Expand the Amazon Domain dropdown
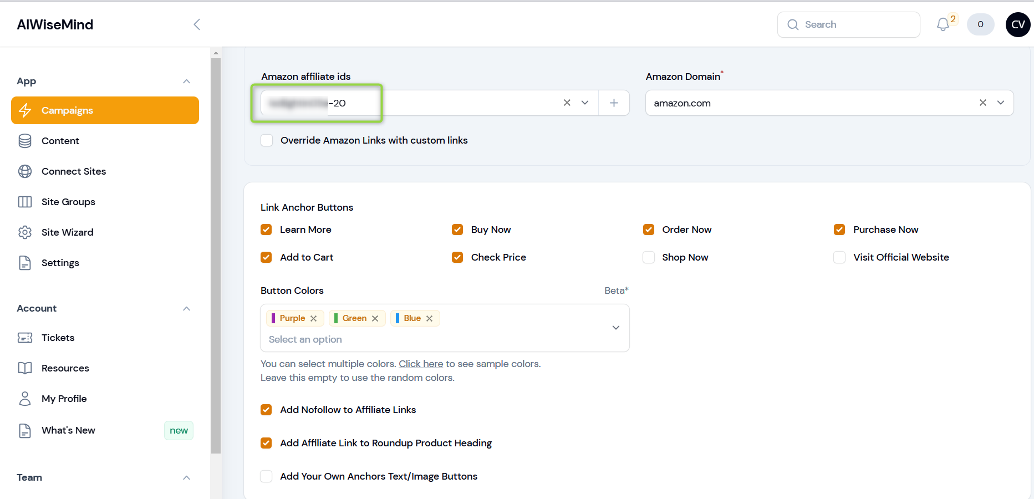Viewport: 1034px width, 499px height. [1001, 103]
